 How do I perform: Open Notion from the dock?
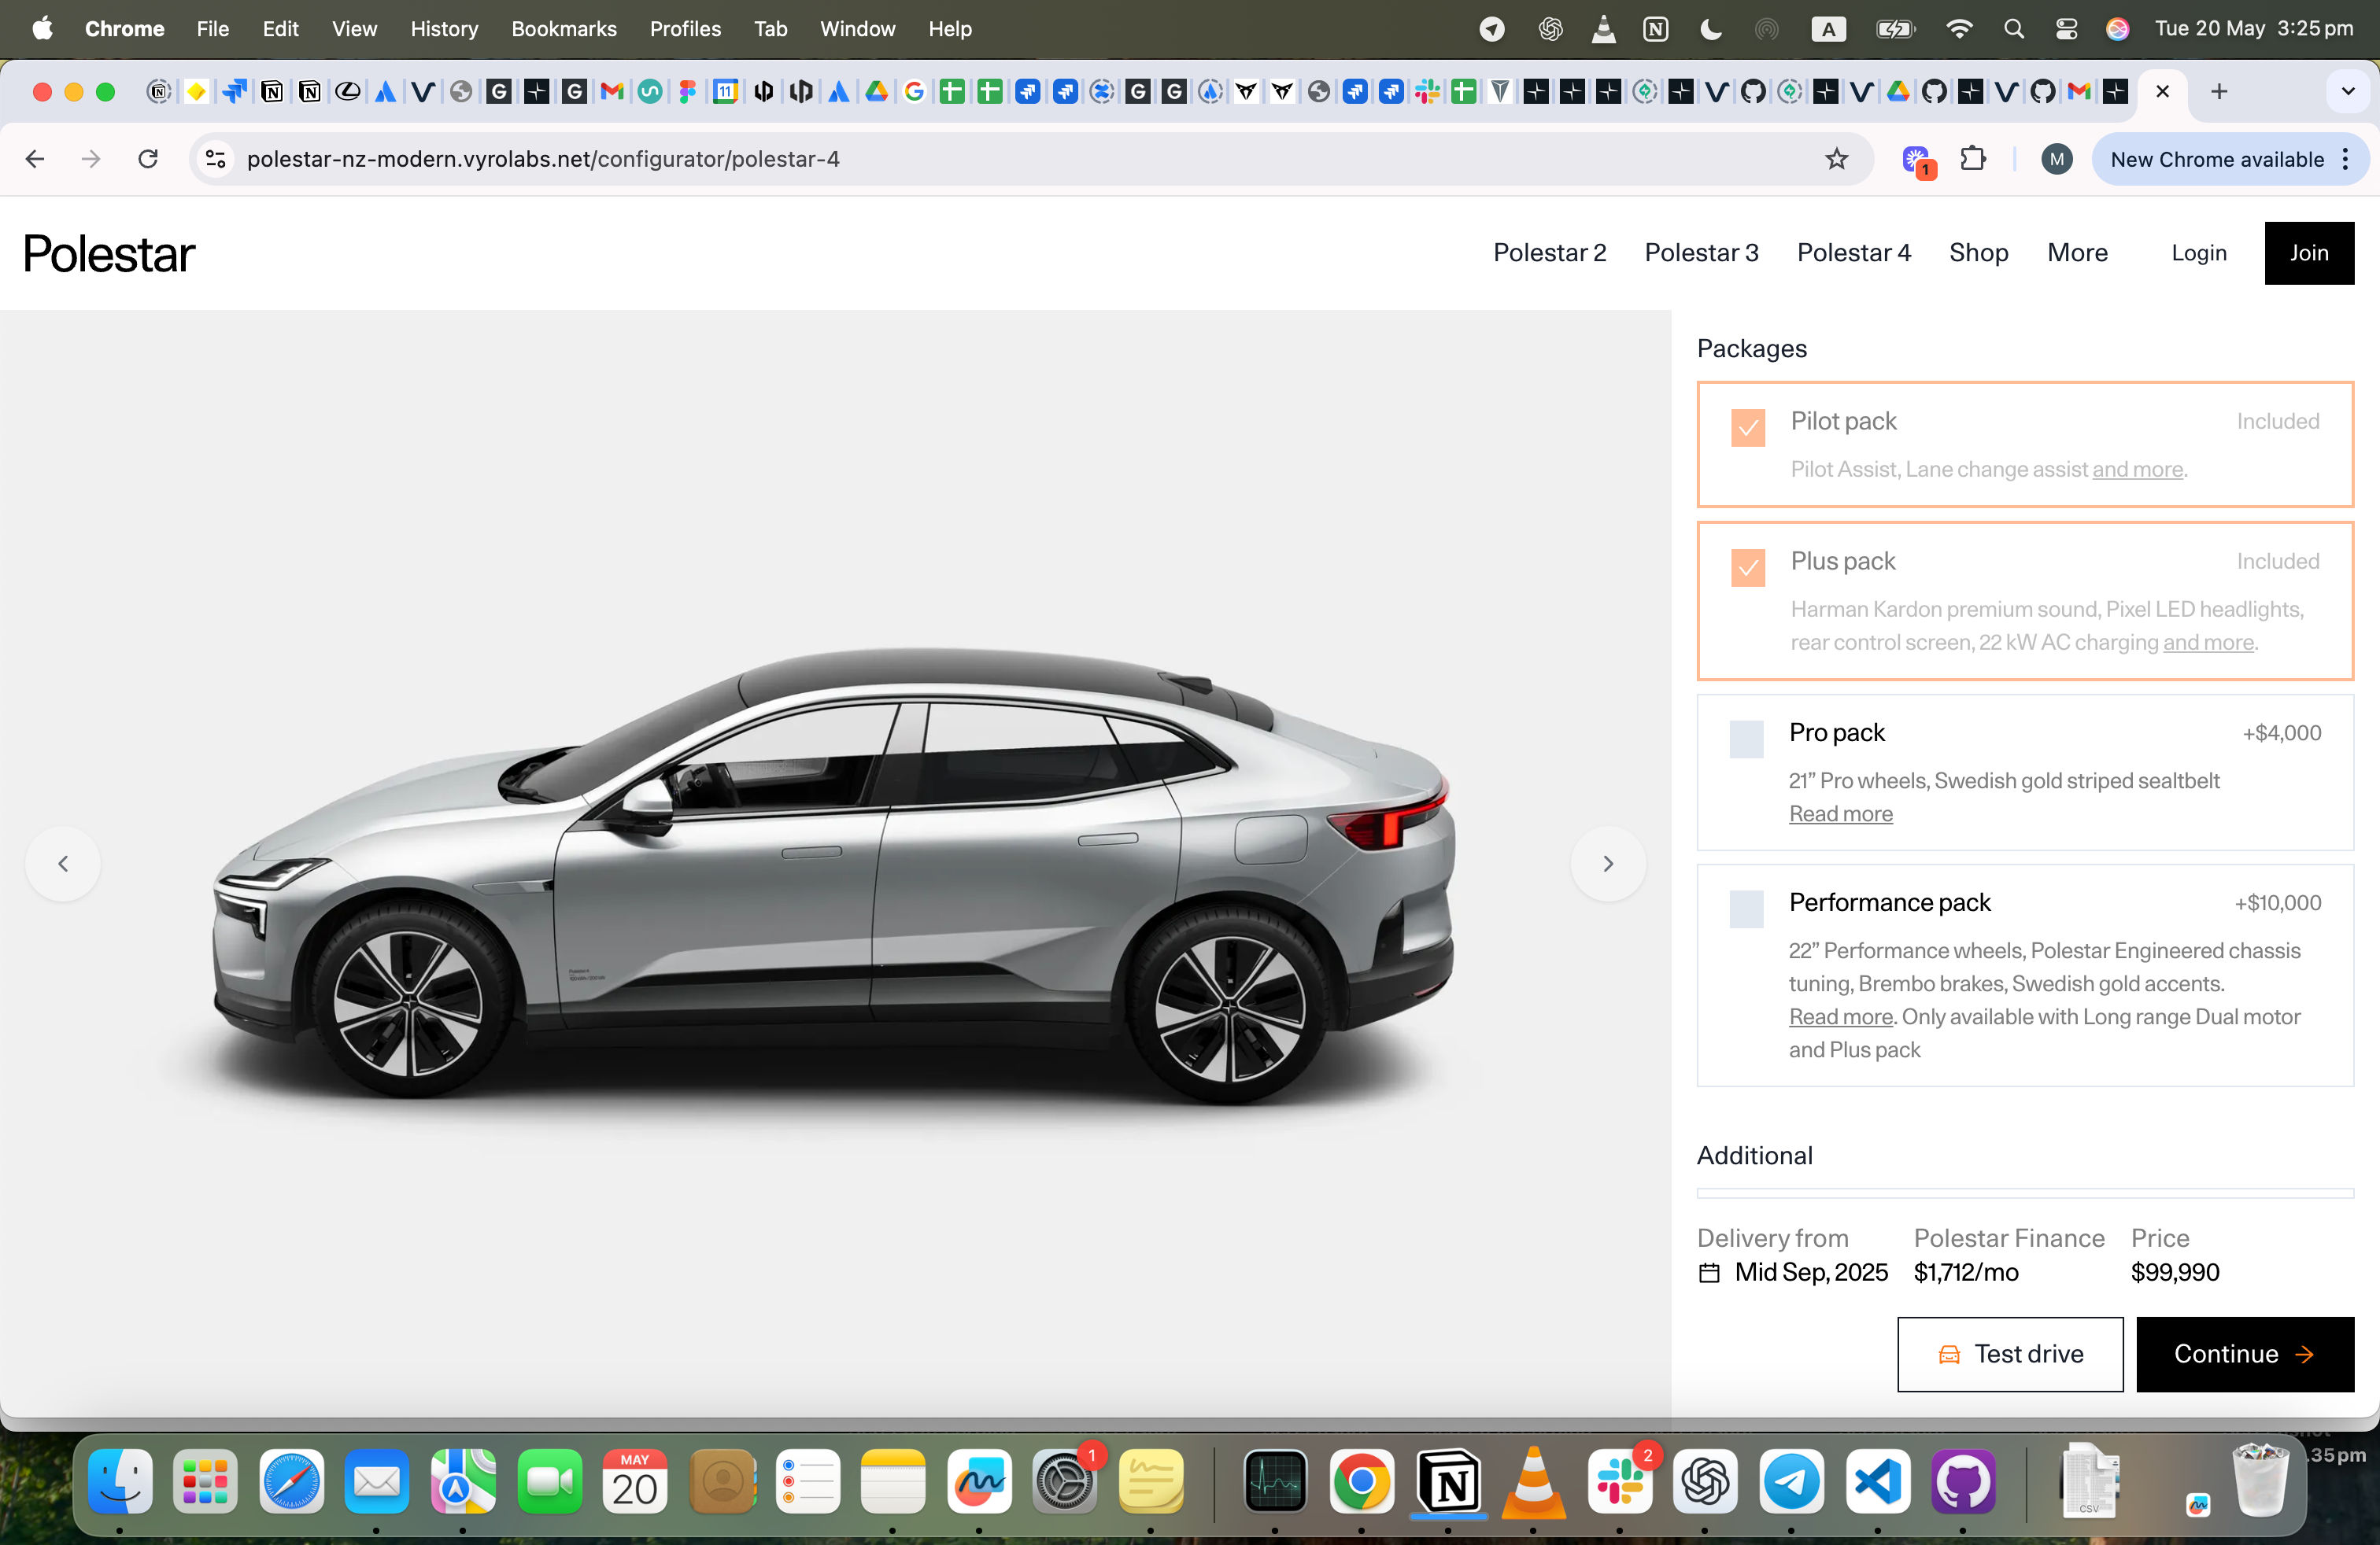tap(1448, 1481)
